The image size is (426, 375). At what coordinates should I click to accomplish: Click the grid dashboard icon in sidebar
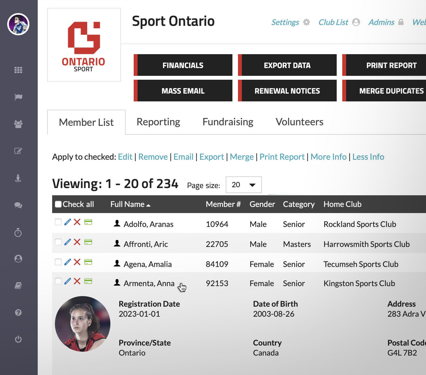[18, 70]
